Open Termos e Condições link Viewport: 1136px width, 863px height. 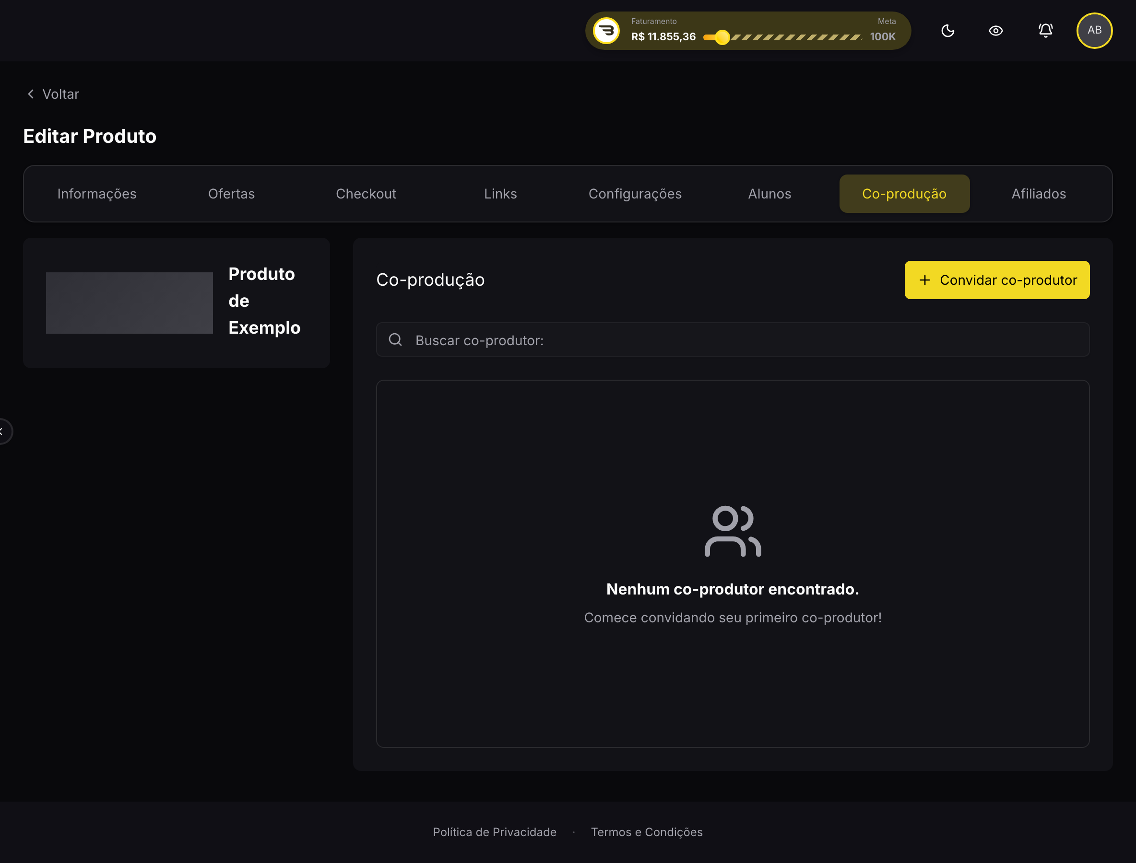(647, 832)
